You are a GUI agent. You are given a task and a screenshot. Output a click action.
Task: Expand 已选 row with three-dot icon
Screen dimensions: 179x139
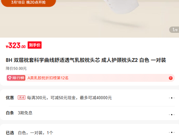(x=172, y=132)
